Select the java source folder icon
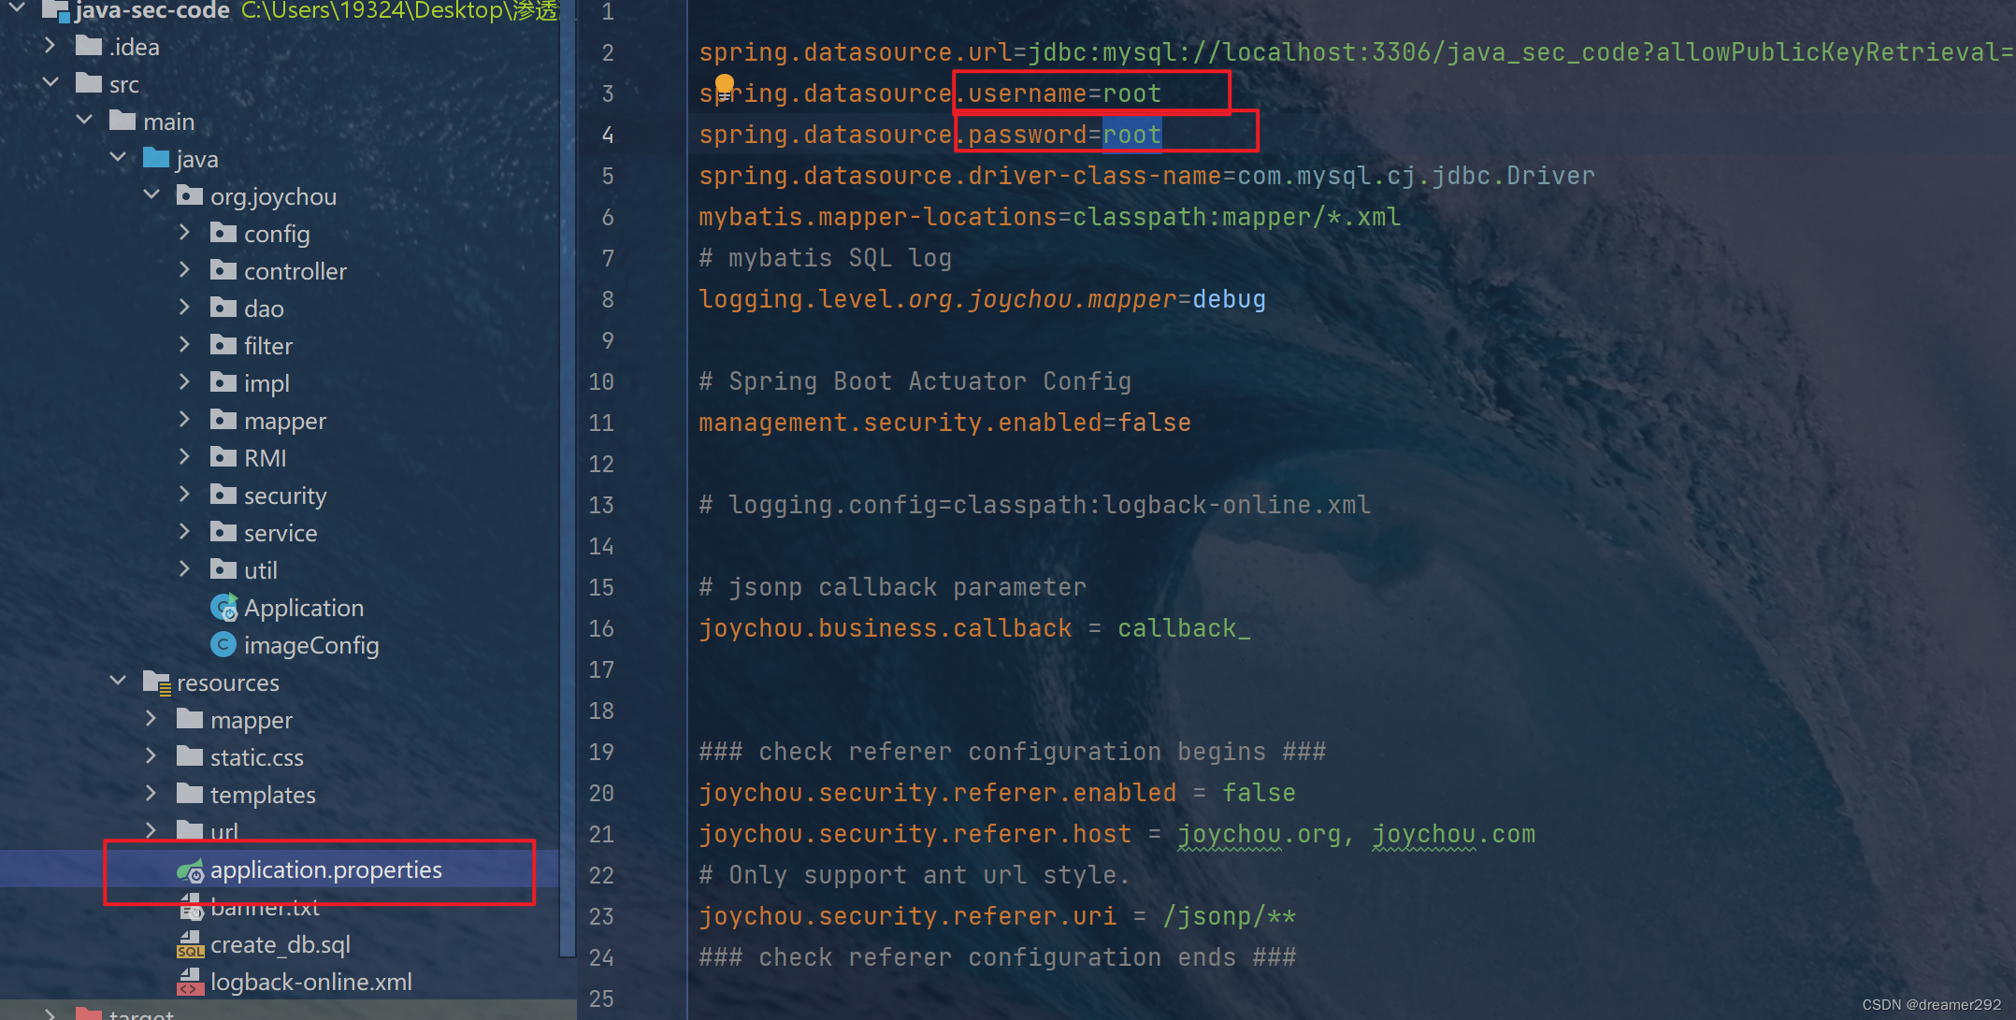 156,158
